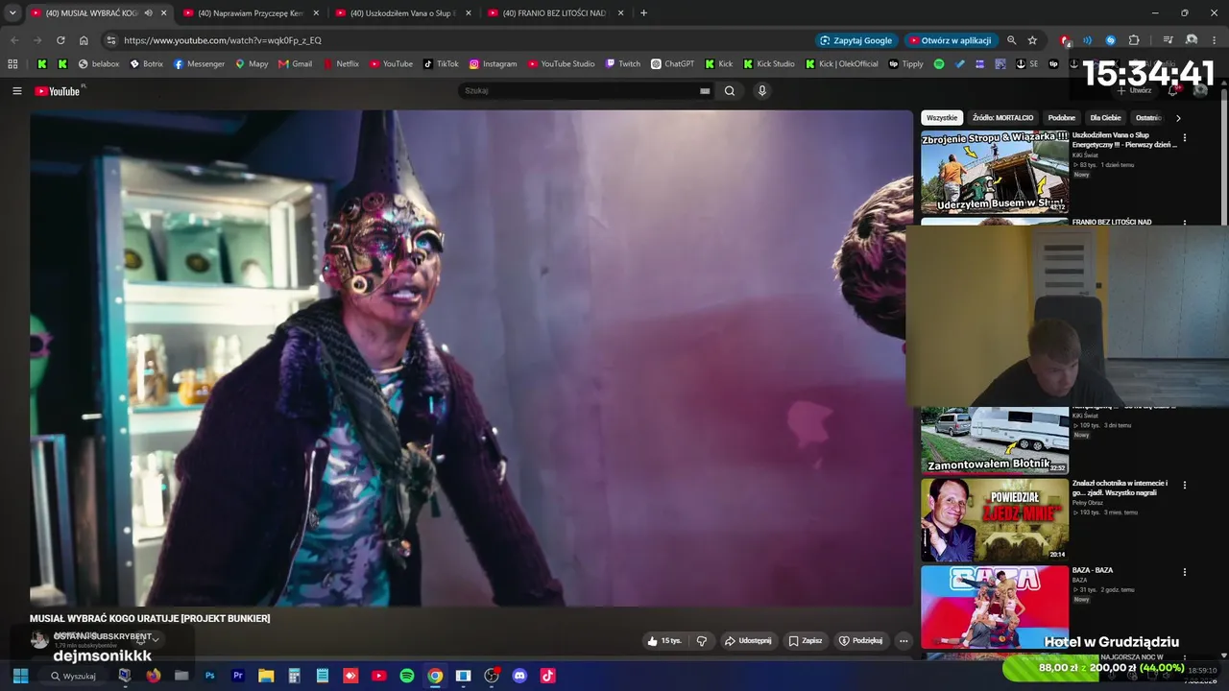Open the Netflix bookmark
Screen dimensions: 1229x691
[341, 64]
